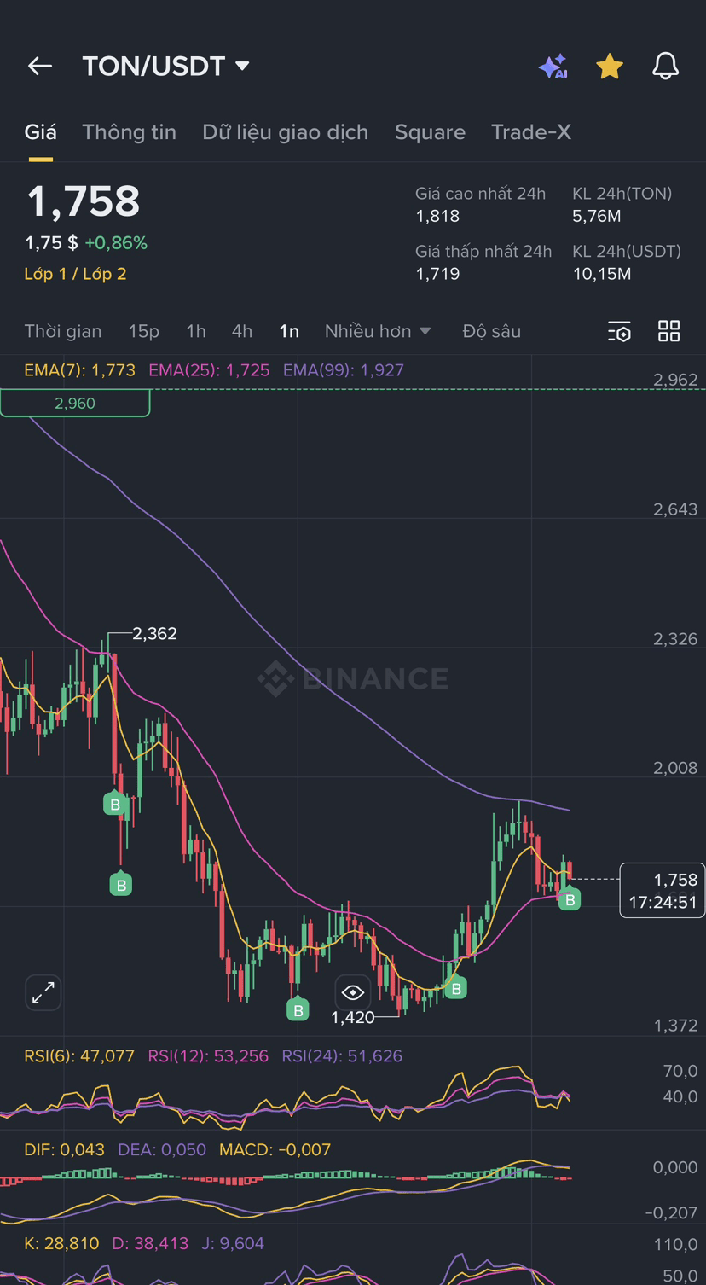
Task: Toggle the eye visibility icon on chart
Action: click(x=352, y=992)
